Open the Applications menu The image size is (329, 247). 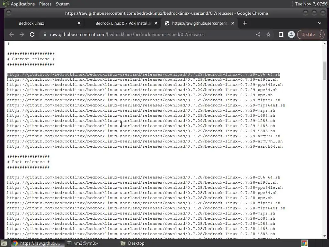click(x=23, y=4)
